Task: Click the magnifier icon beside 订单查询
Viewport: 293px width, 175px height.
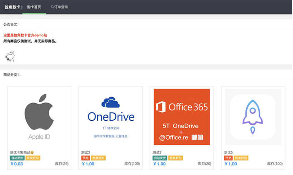Action: (x=52, y=7)
